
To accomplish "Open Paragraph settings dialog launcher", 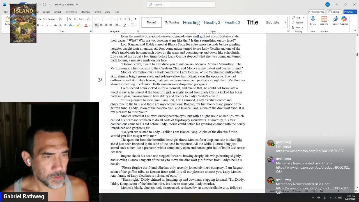I will pos(138,31).
